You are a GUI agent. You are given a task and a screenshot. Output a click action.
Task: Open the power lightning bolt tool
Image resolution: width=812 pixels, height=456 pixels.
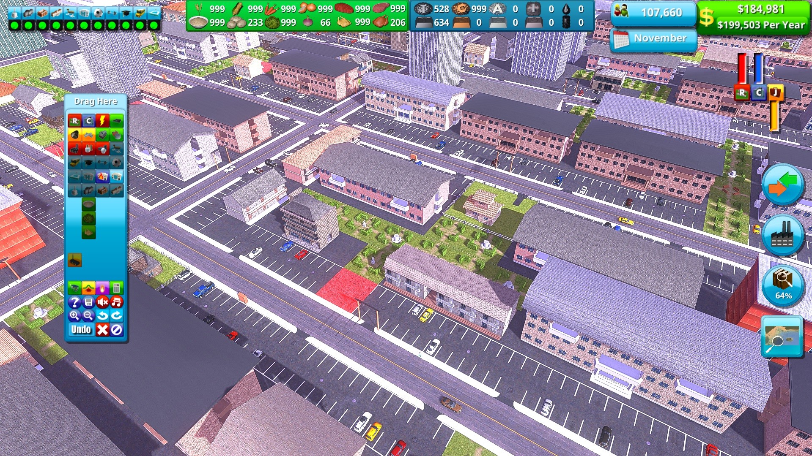pyautogui.click(x=102, y=121)
